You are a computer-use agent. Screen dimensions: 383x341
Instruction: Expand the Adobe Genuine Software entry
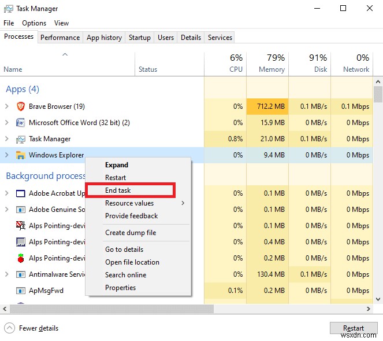(7, 210)
